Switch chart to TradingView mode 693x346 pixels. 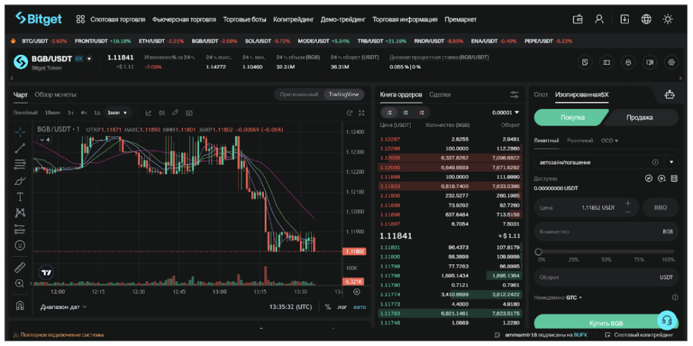344,95
